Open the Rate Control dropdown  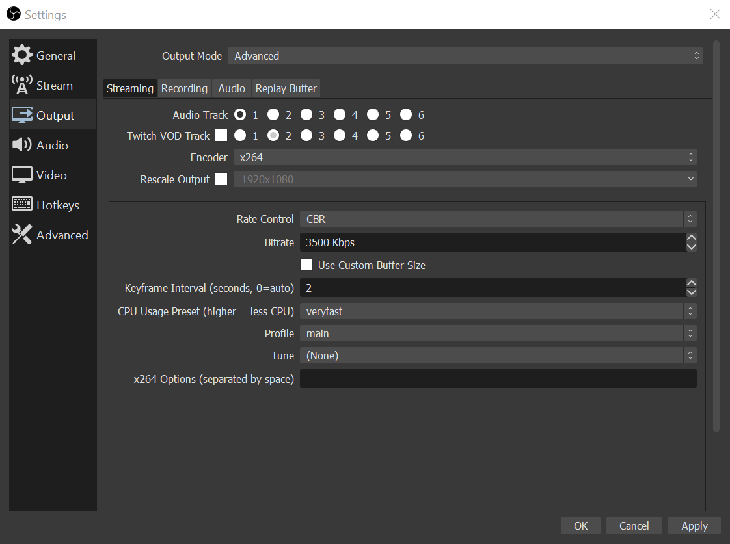(498, 219)
